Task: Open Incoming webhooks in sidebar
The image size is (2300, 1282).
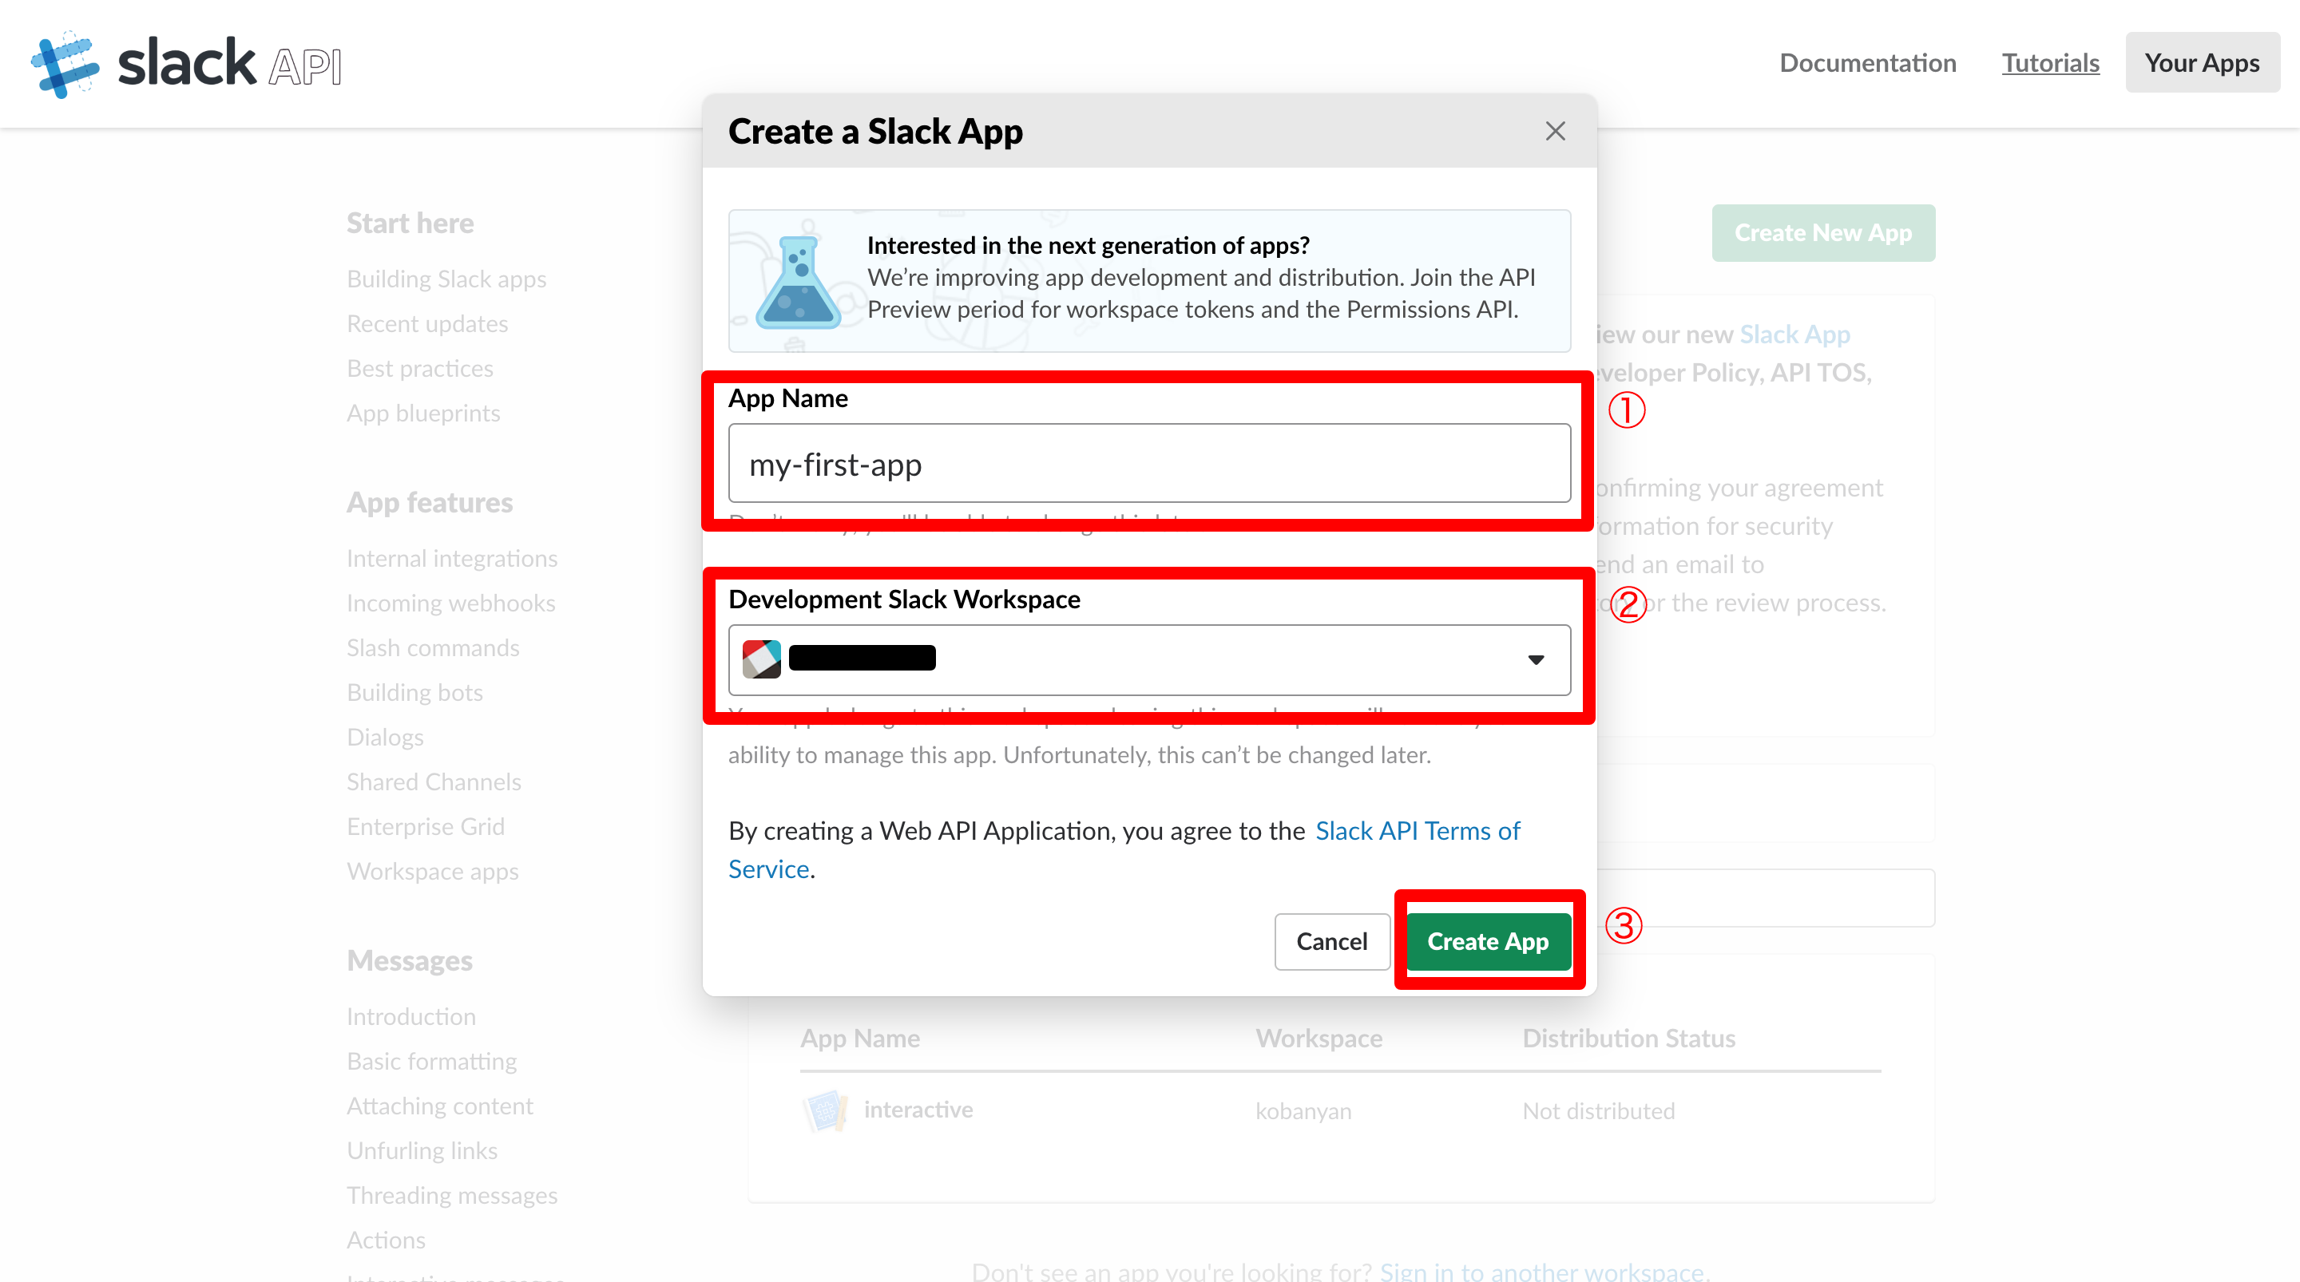Action: (x=451, y=603)
